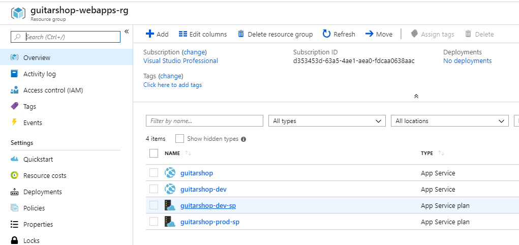Click the purple Tags icon
The image size is (519, 245).
pyautogui.click(x=15, y=106)
